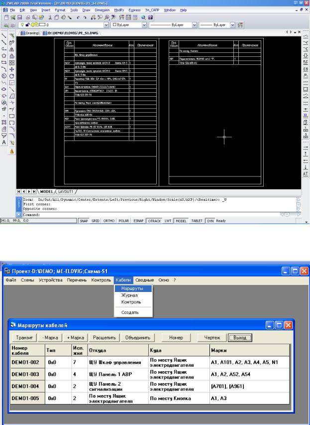The image size is (310, 425).
Task: Click the Rotate modify tool
Action: (12, 76)
